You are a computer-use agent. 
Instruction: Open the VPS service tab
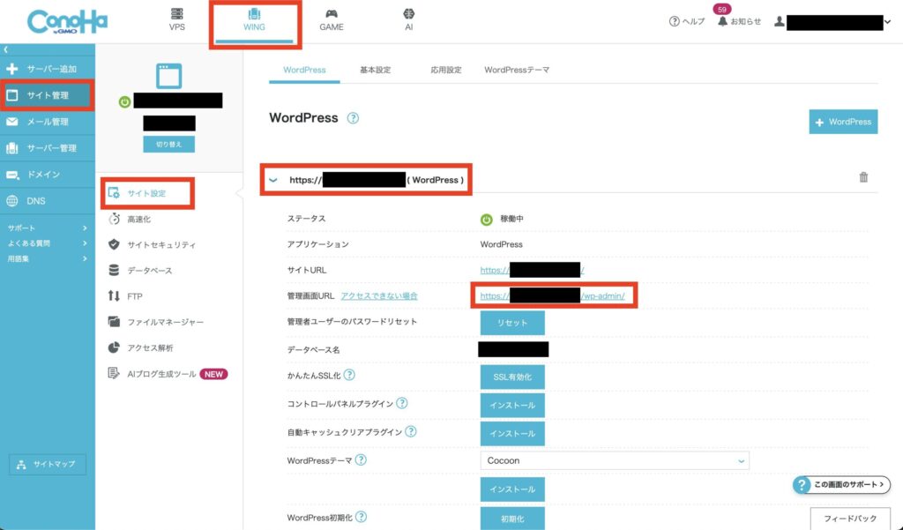click(176, 19)
